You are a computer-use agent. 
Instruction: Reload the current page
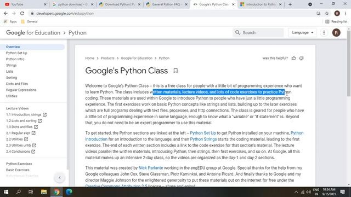pyautogui.click(x=22, y=13)
